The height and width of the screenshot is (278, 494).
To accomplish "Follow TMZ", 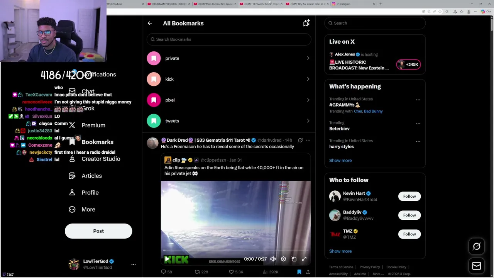I will click(x=409, y=234).
